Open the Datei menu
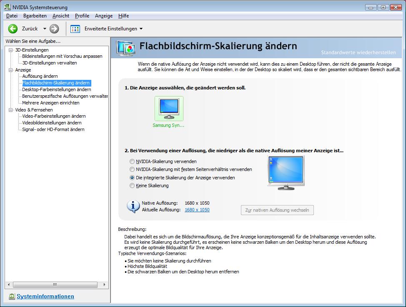This screenshot has width=406, height=307. coord(12,16)
